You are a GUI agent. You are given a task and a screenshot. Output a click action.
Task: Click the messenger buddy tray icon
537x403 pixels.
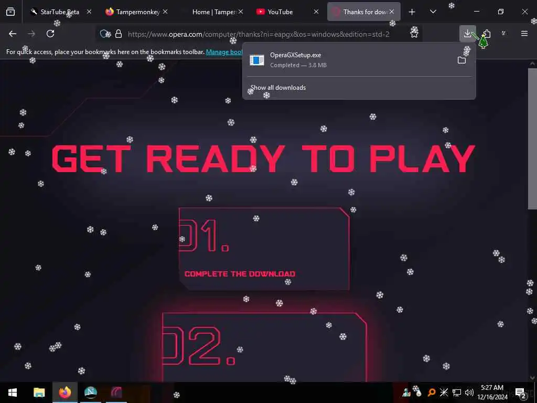(406, 393)
